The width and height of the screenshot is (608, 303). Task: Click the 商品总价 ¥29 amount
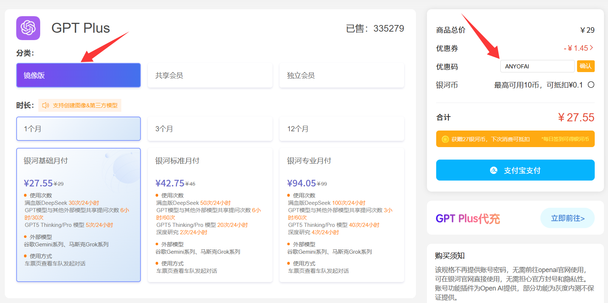pyautogui.click(x=587, y=30)
